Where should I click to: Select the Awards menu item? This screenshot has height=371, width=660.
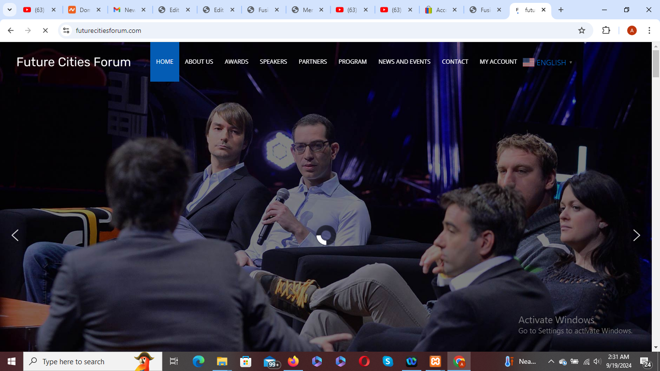tap(236, 62)
